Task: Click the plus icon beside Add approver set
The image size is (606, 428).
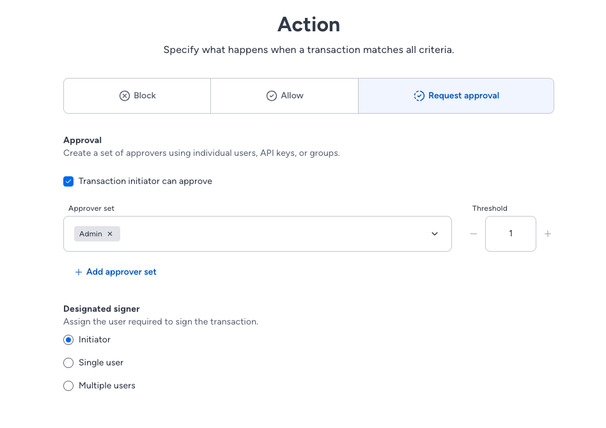Action: coord(79,272)
